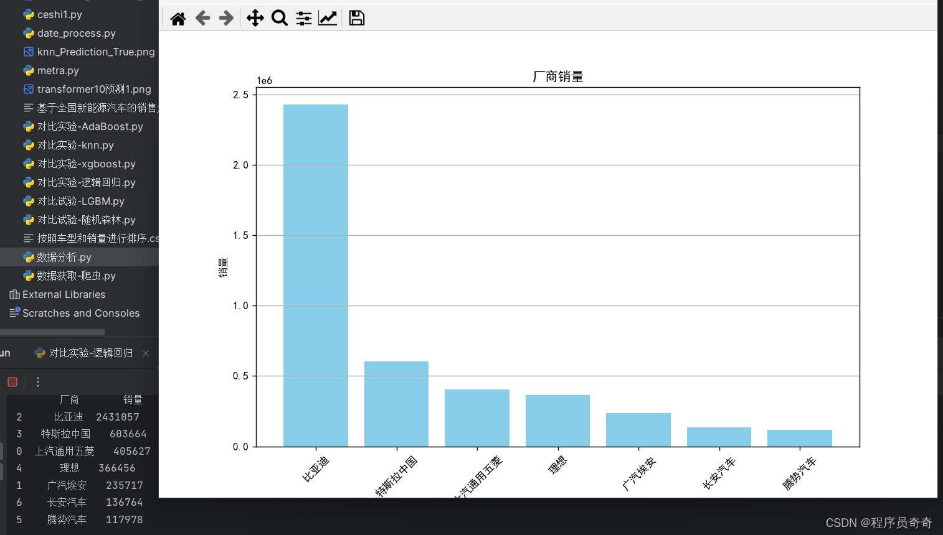The image size is (943, 535).
Task: Close the 对比实验-逻辑回归 run tab
Action: (x=146, y=353)
